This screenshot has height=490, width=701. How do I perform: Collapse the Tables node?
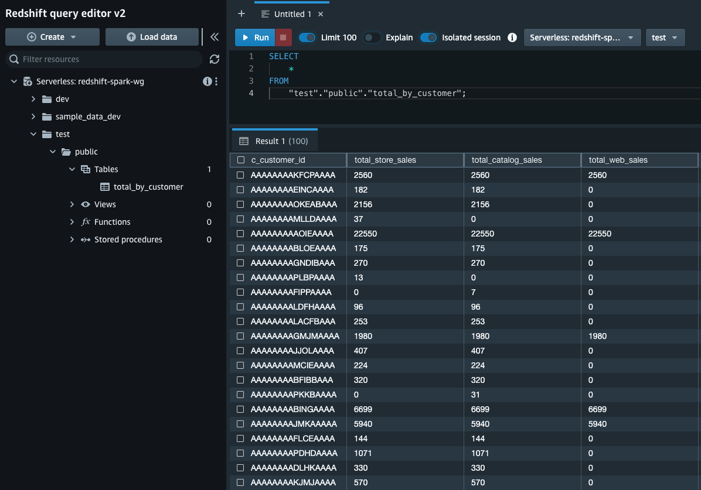[x=72, y=169]
